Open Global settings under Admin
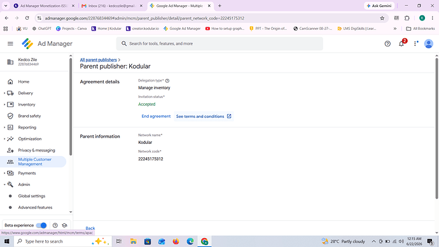The height and width of the screenshot is (247, 439). [32, 196]
